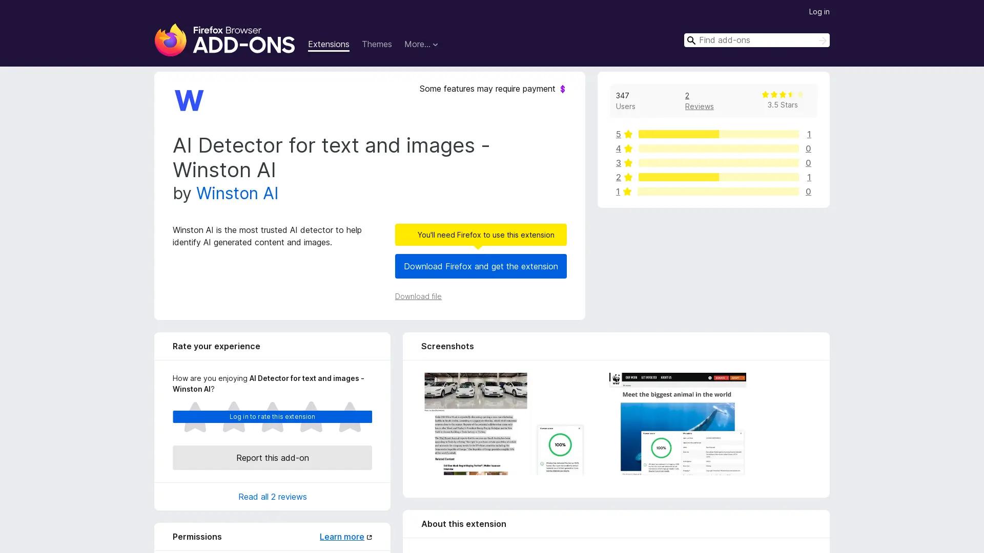Viewport: 984px width, 553px height.
Task: Open Read all 2 reviews
Action: point(272,496)
